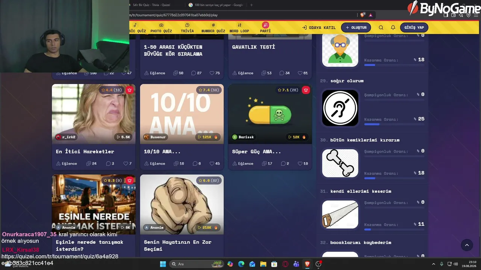The height and width of the screenshot is (270, 481).
Task: Click the 'Süper Güç AMA...' title text
Action: click(257, 151)
